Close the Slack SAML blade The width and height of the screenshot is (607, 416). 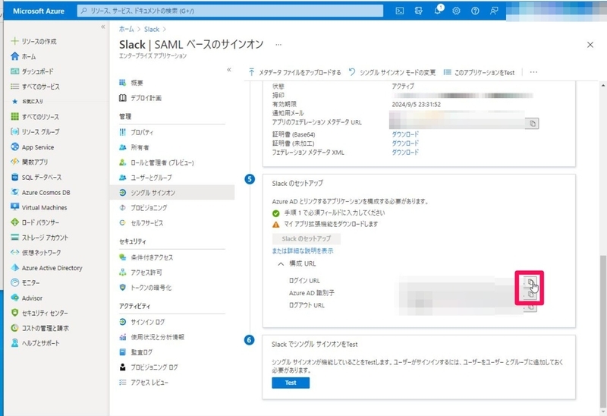tap(590, 45)
